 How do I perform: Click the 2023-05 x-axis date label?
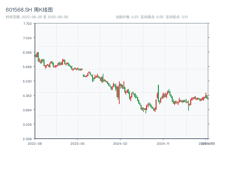(x=77, y=143)
